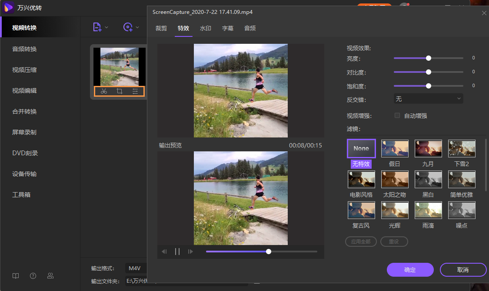This screenshot has height=291, width=489.
Task: Click the 亮度 brightness slider handle
Action: (429, 58)
